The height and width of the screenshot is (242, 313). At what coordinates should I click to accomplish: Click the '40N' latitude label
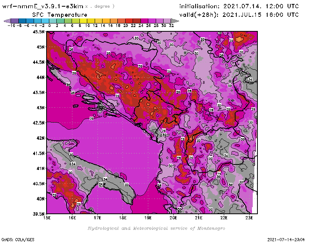pos(41,199)
